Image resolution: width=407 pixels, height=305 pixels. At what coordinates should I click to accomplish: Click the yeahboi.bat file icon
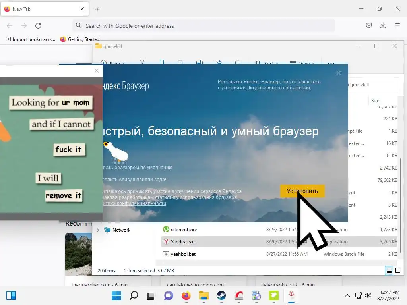click(166, 254)
